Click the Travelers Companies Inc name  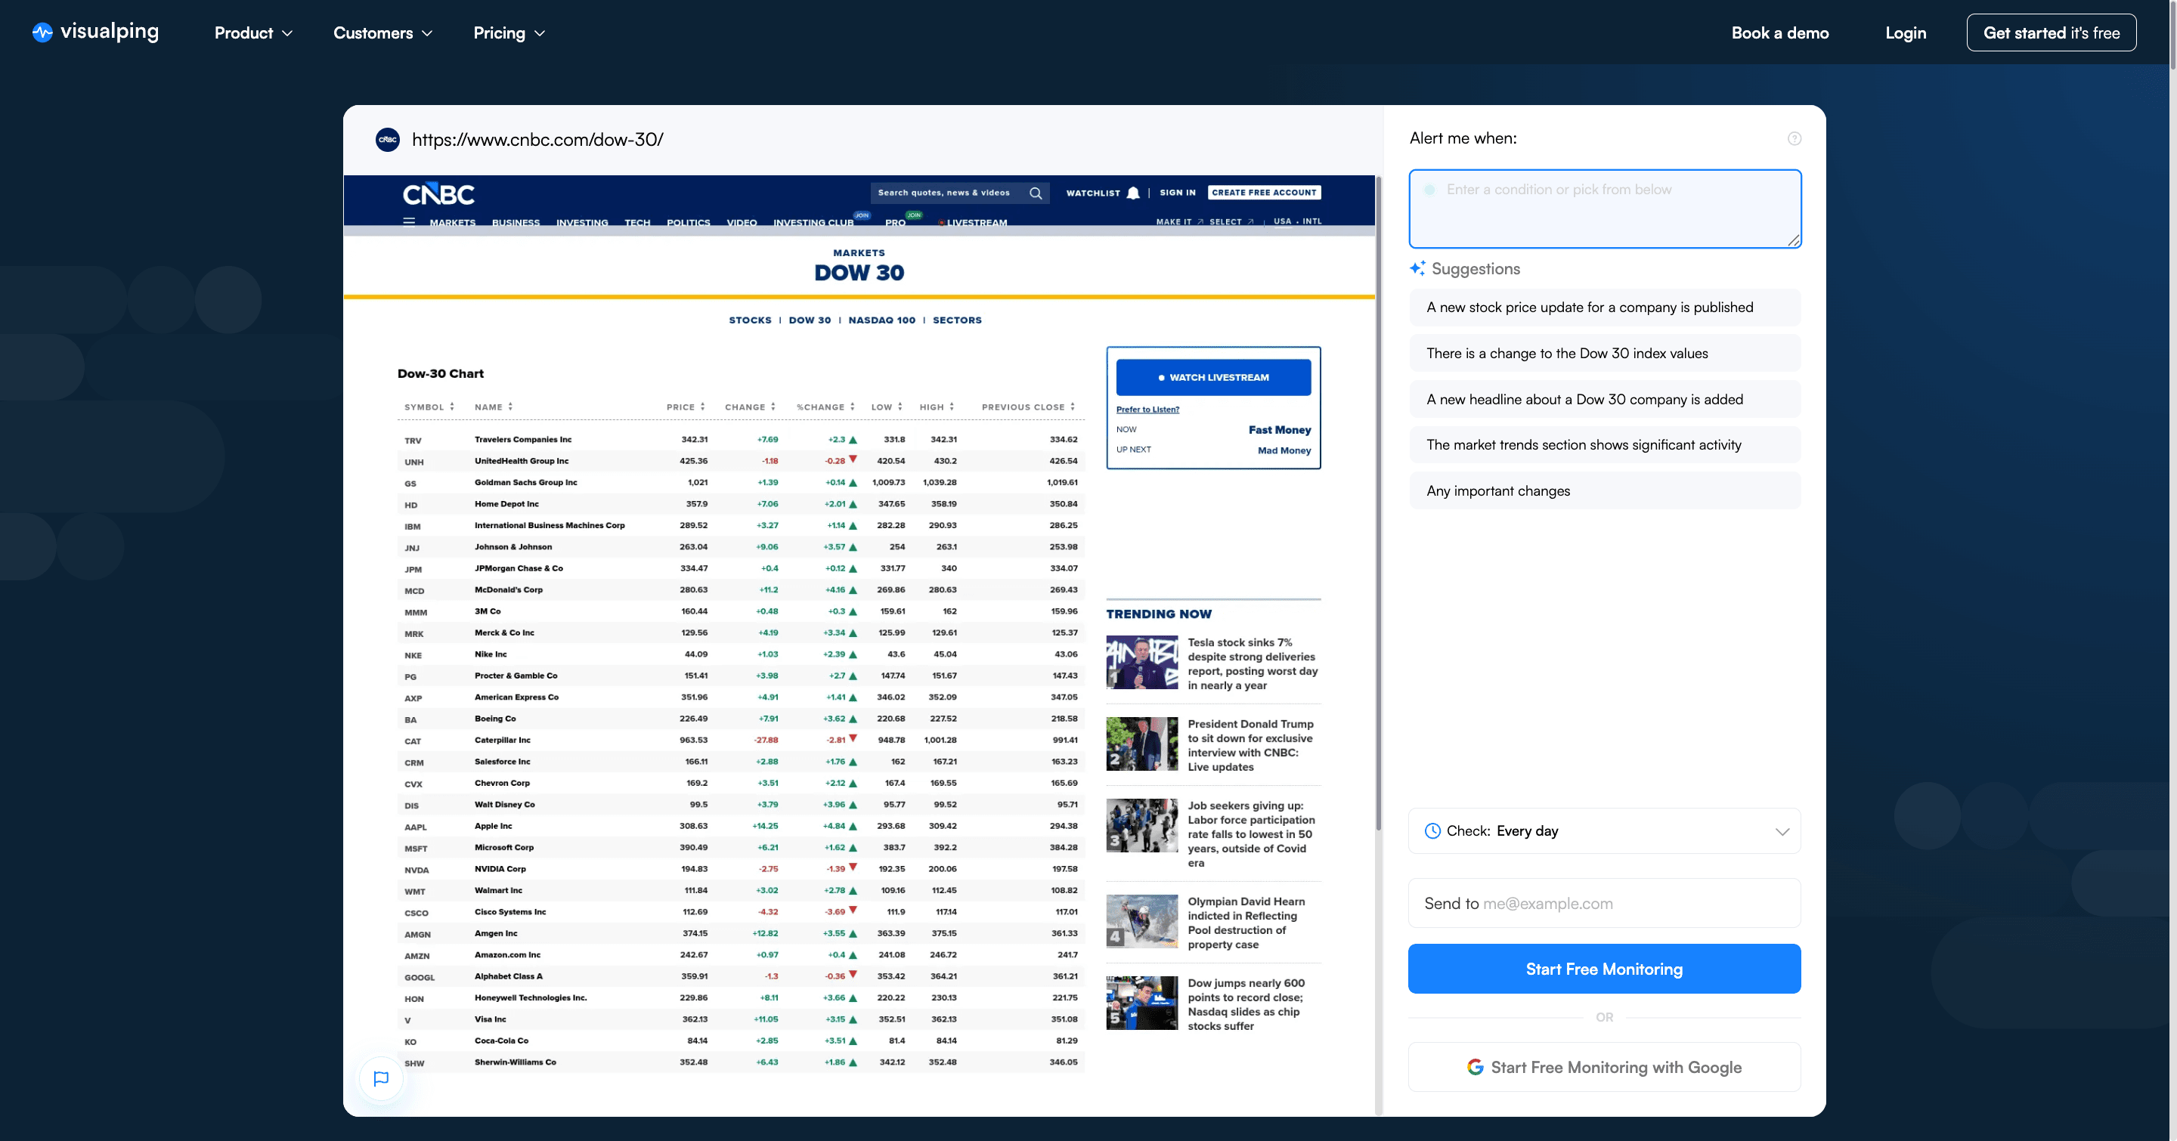pyautogui.click(x=523, y=439)
